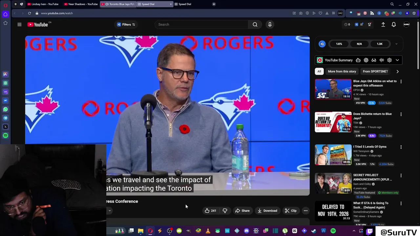Open Steam from the taskbar

tap(314, 231)
